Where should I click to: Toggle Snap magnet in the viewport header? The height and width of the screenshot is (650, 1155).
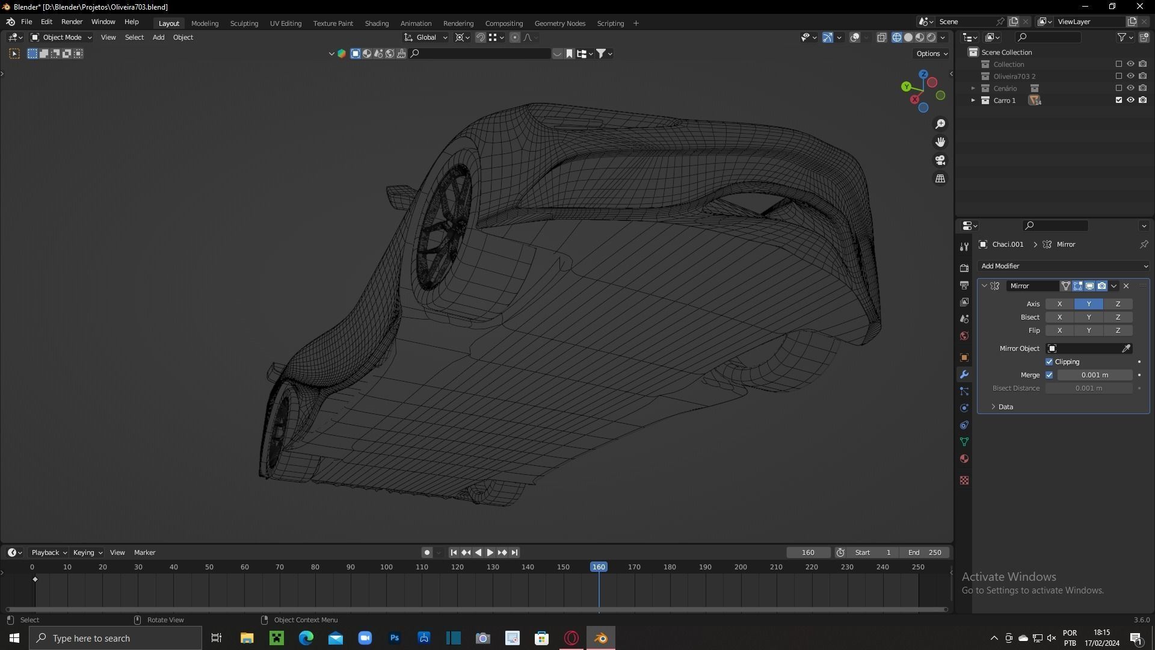coord(481,37)
